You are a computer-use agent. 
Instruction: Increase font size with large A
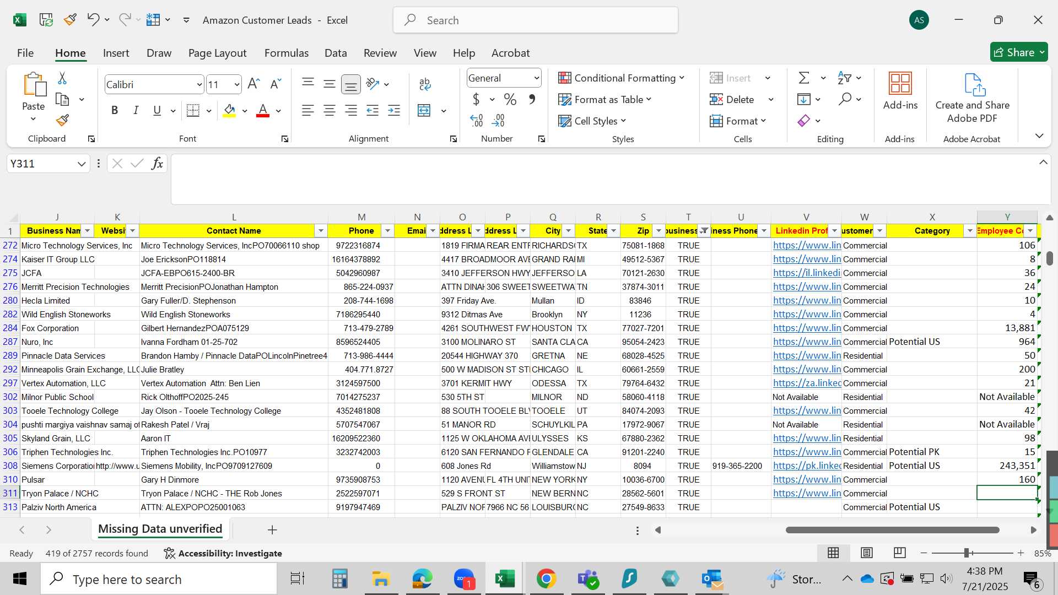click(x=253, y=84)
